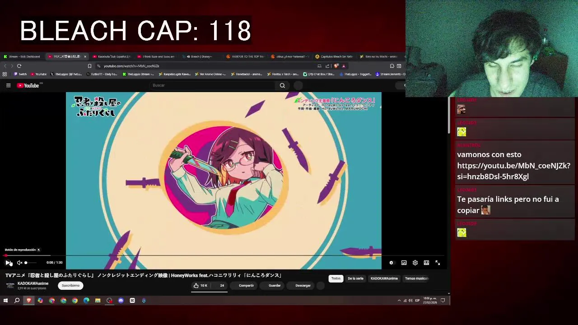Open player settings gear

415,263
